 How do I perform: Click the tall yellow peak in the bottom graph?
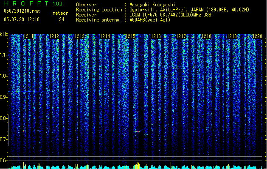(138, 166)
